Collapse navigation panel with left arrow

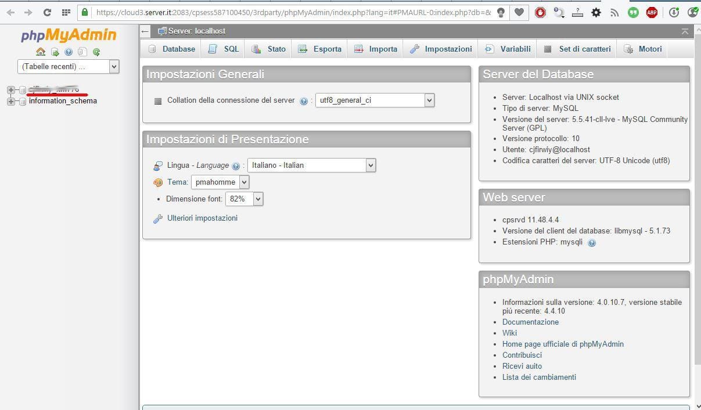click(145, 31)
